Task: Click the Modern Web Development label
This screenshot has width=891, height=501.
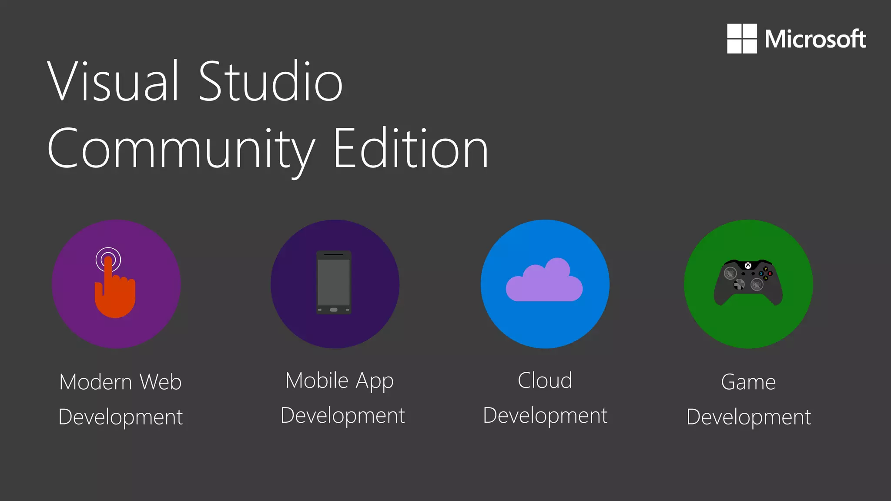Action: pos(121,399)
